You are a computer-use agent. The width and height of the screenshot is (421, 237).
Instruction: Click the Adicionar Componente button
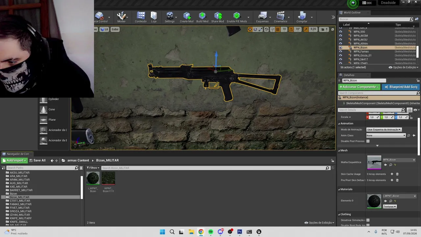pyautogui.click(x=359, y=87)
